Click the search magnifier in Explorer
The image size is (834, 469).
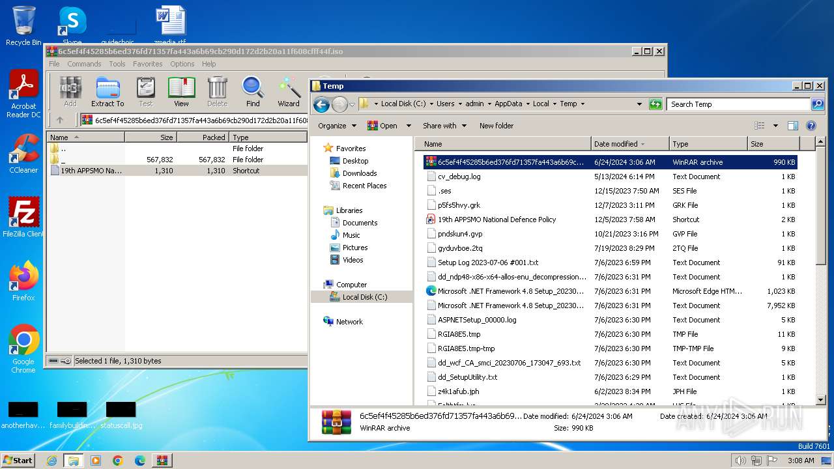817,104
